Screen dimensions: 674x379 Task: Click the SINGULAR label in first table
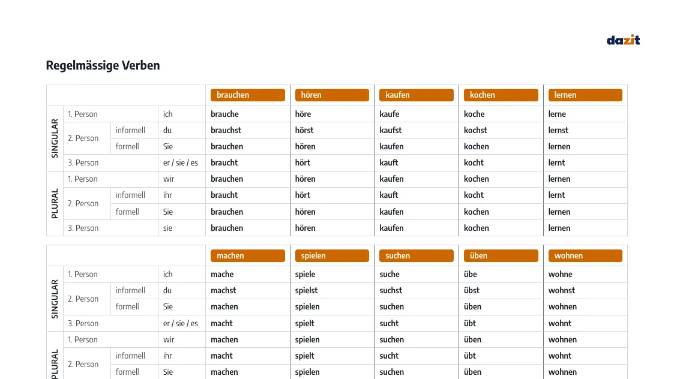(x=55, y=139)
